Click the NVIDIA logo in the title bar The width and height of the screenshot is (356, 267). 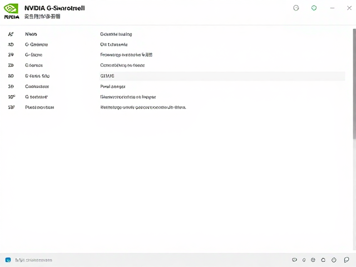11,11
